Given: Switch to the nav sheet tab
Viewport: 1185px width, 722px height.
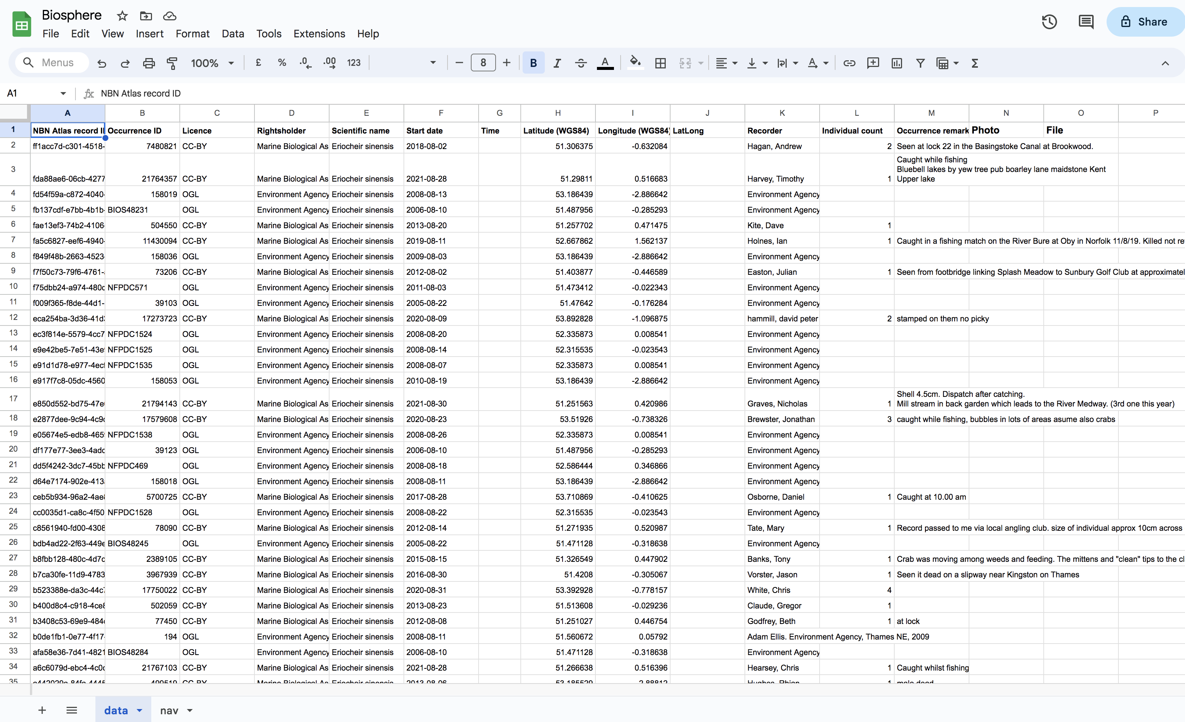Looking at the screenshot, I should click(169, 711).
